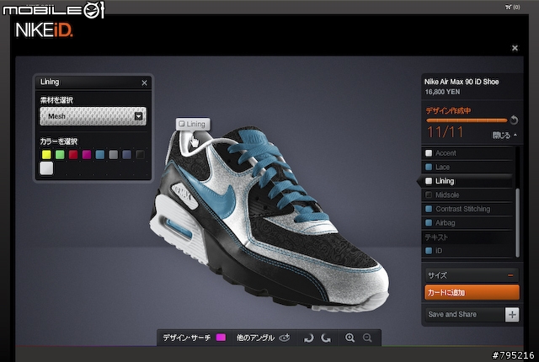Click the parts list scrollbar
Viewport: 539px width, 362px height.
517,222
